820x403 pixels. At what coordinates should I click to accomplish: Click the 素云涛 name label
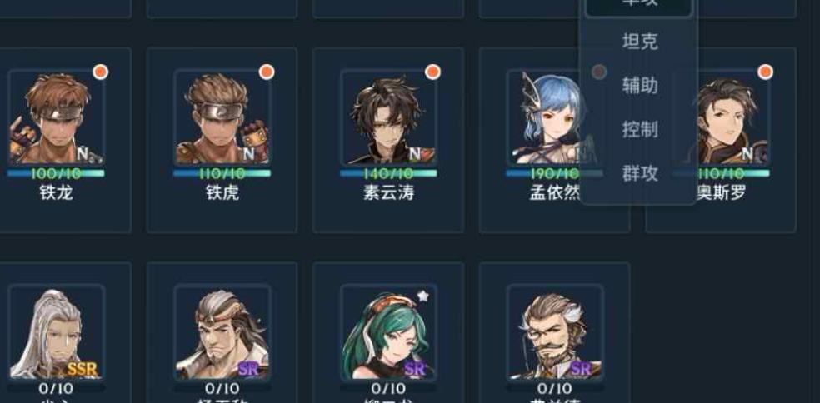[388, 193]
